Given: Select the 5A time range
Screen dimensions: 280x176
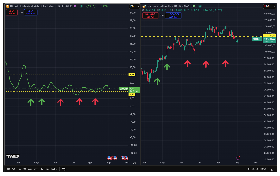Looking at the screenshot, I should click(x=47, y=169).
